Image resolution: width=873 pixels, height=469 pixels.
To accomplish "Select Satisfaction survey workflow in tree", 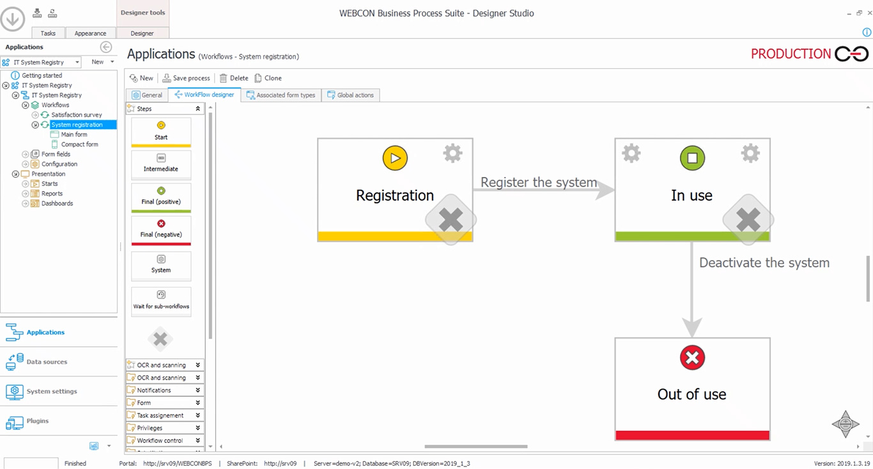I will [x=76, y=115].
